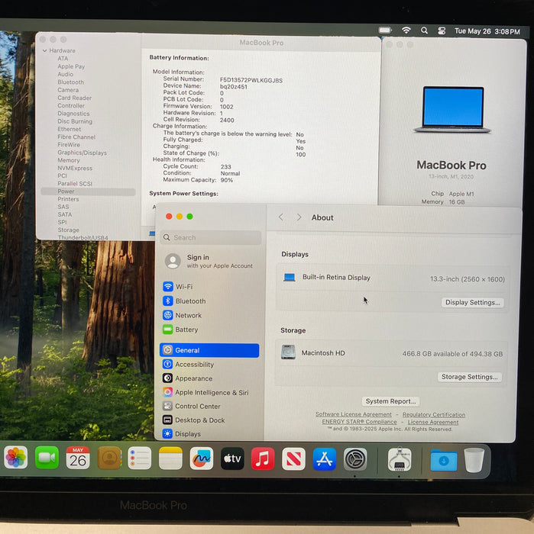Open App Store from the Dock

324,459
